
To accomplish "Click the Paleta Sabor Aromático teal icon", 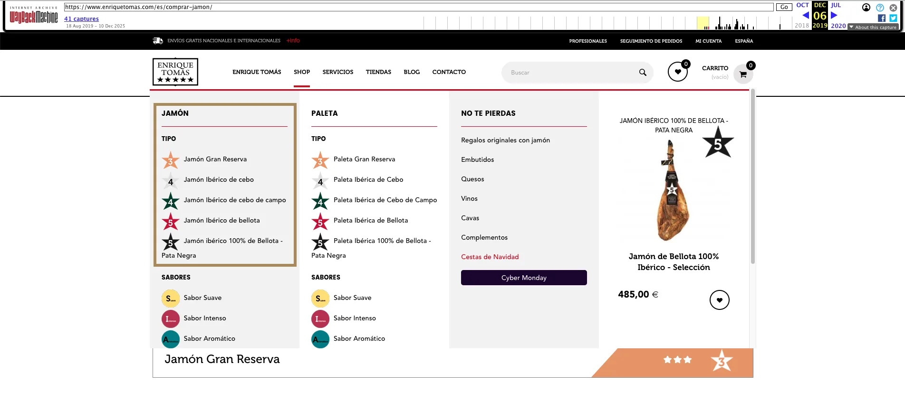I will click(x=320, y=339).
